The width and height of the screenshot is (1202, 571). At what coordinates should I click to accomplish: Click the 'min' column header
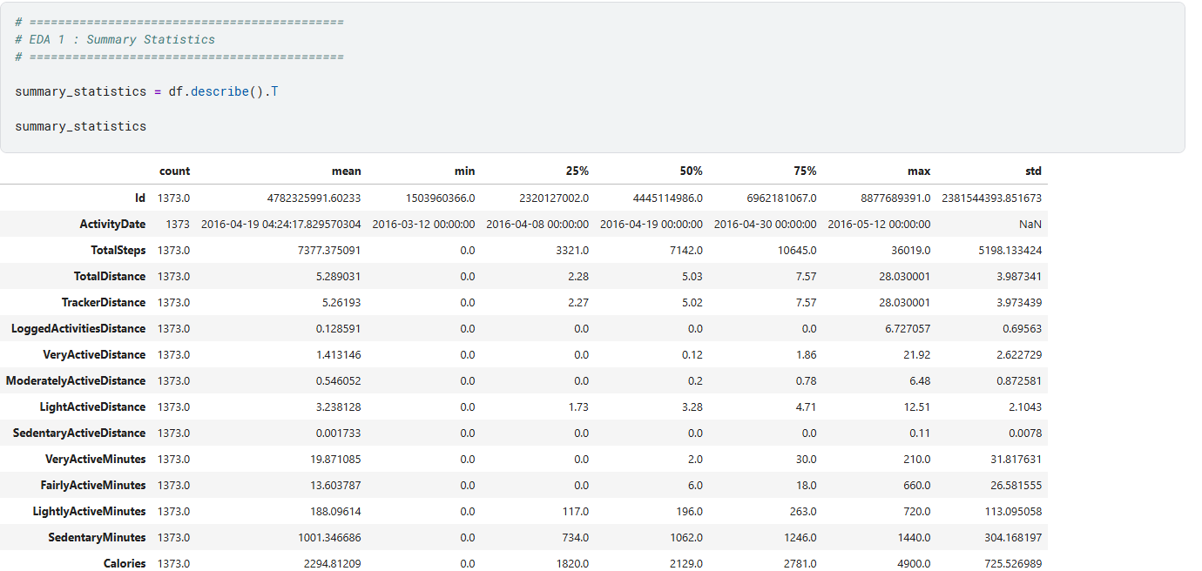(465, 171)
